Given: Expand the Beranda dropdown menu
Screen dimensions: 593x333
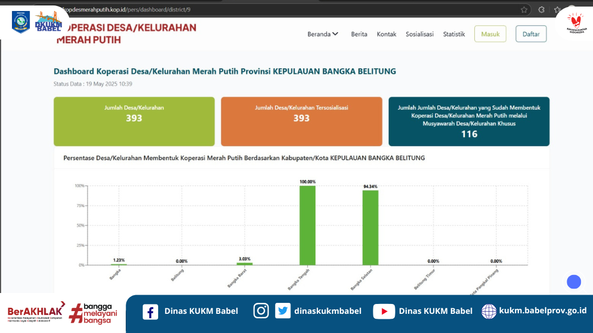Looking at the screenshot, I should tap(323, 34).
